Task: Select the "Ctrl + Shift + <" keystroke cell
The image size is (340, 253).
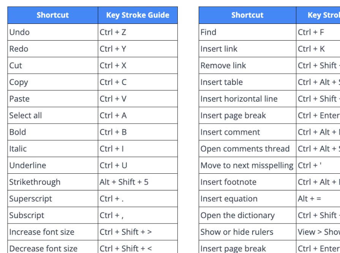Action: tap(138, 248)
